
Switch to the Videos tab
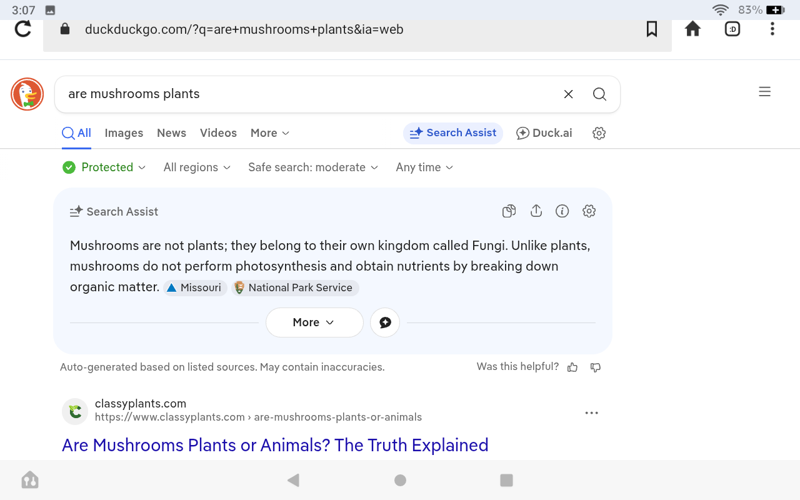(218, 133)
